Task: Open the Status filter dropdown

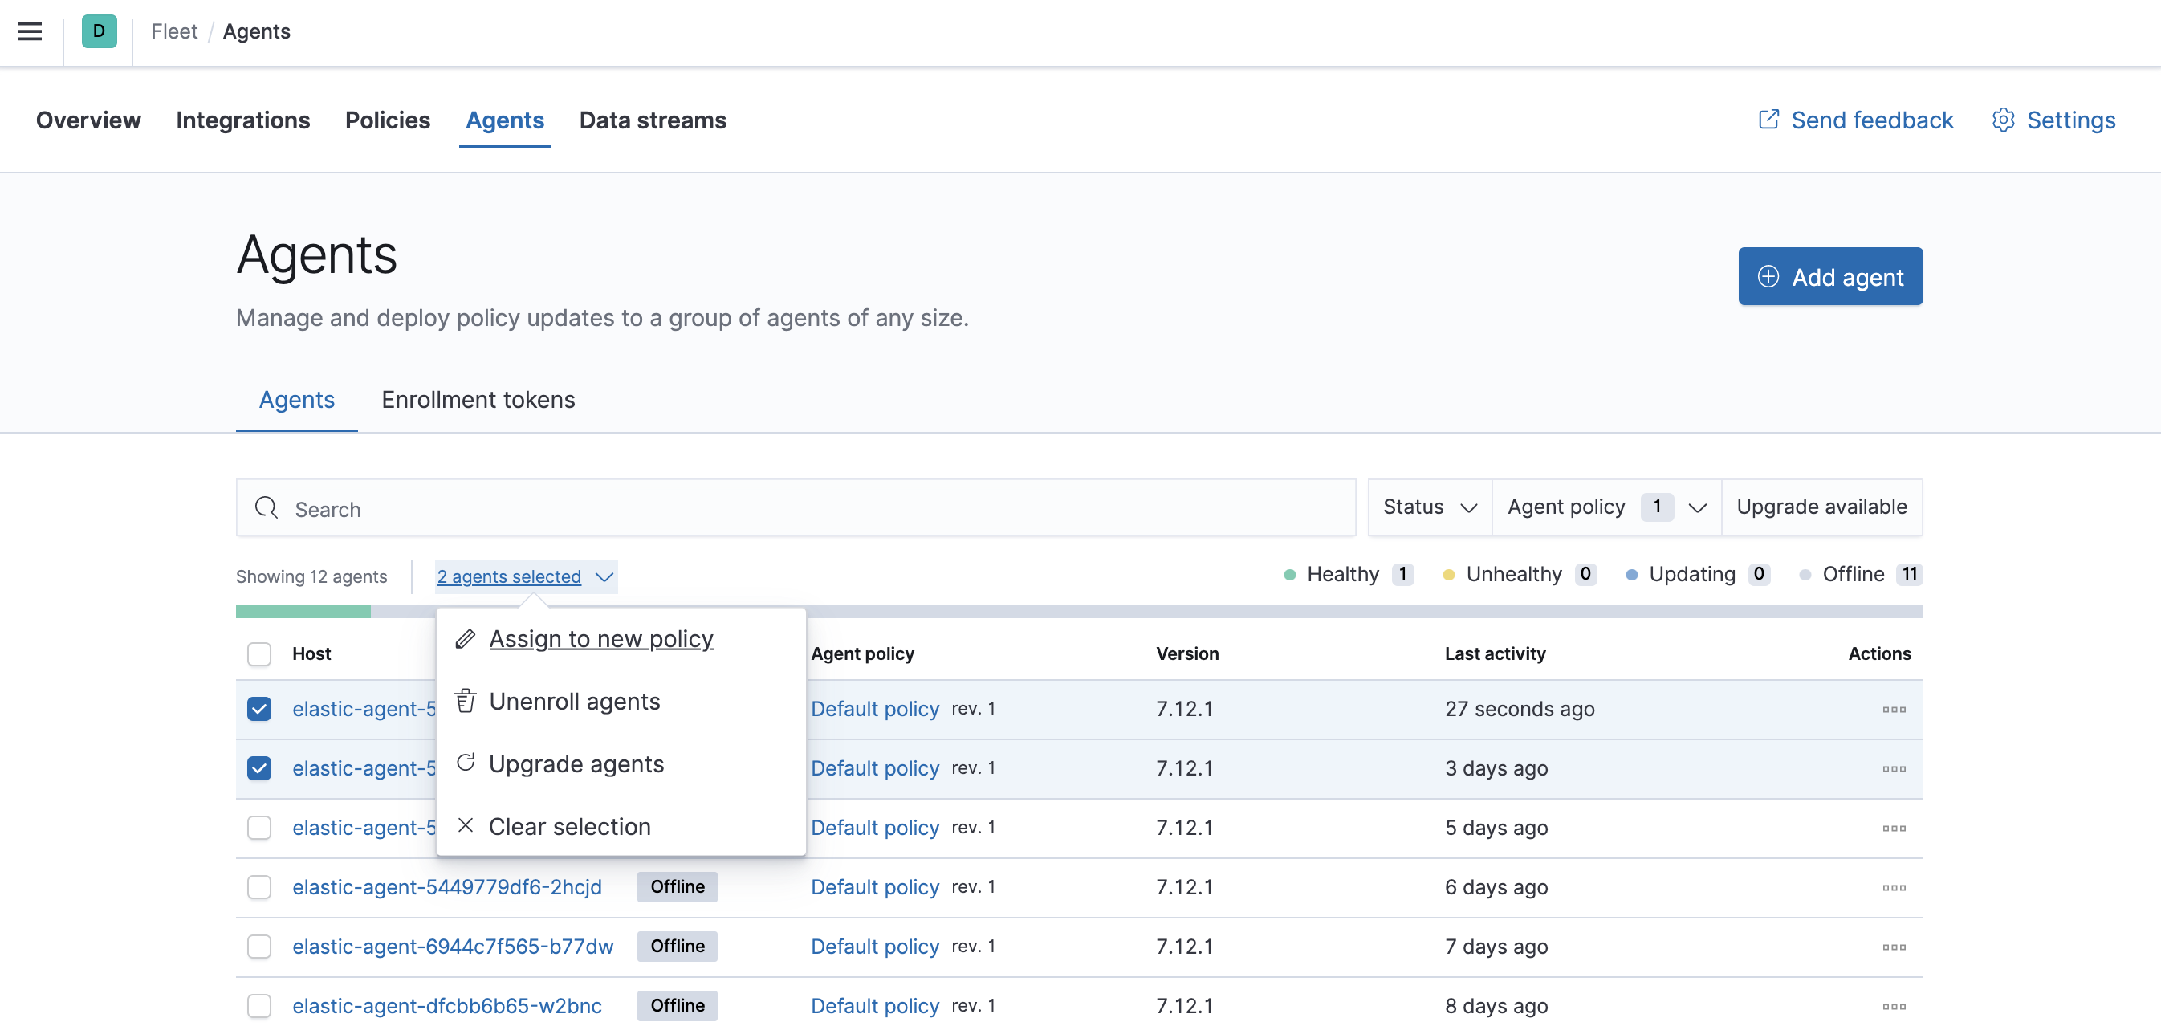Action: (x=1428, y=507)
